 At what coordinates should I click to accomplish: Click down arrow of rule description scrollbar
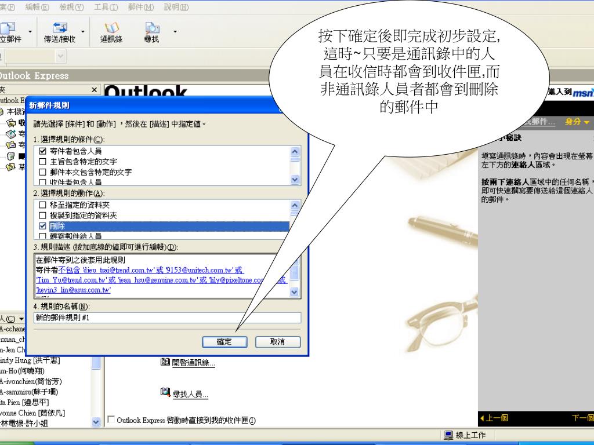point(295,292)
